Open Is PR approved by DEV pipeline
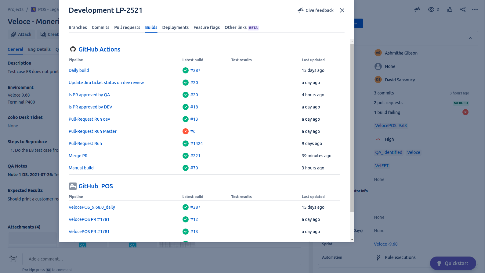 point(90,107)
